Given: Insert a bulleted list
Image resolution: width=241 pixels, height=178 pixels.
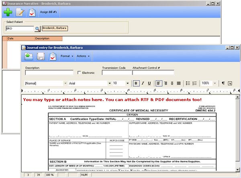Looking at the screenshot, I should pyautogui.click(x=188, y=83).
